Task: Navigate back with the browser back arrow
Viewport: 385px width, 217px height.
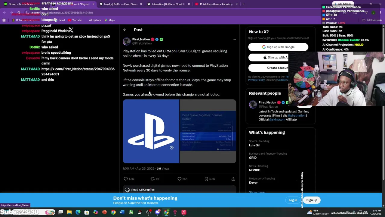Action: (x=4, y=13)
